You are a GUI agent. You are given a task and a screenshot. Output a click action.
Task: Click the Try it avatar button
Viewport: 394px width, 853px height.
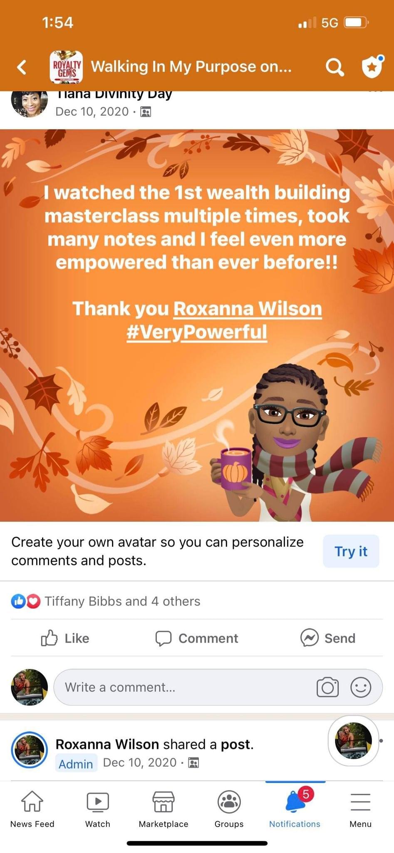tap(351, 551)
